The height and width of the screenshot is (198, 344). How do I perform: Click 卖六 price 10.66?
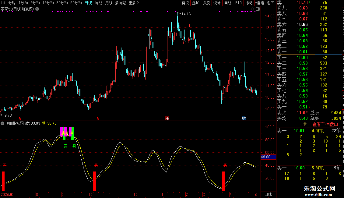[x=302, y=24]
